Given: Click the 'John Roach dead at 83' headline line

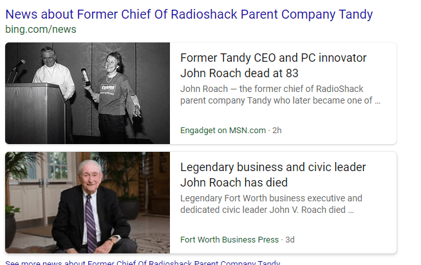Looking at the screenshot, I should pos(239,73).
